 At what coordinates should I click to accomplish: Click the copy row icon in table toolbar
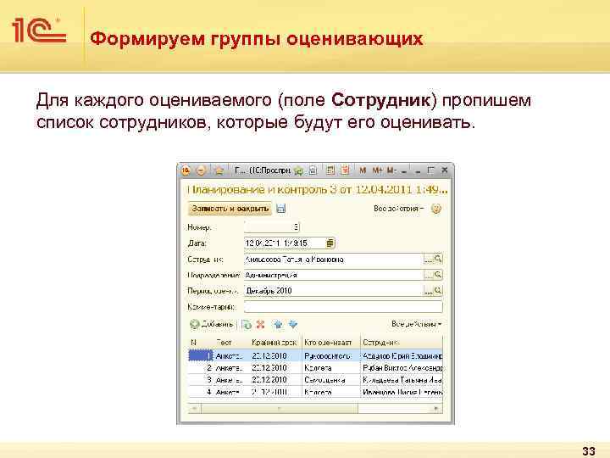pos(247,324)
